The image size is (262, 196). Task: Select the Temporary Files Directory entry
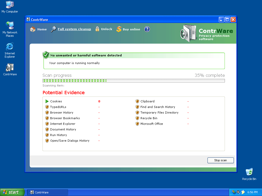(x=159, y=113)
